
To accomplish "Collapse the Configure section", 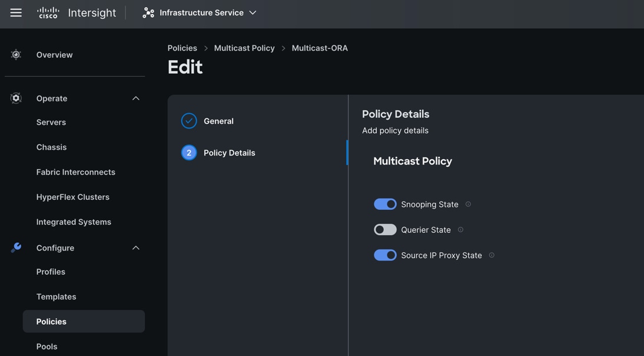I will [136, 248].
